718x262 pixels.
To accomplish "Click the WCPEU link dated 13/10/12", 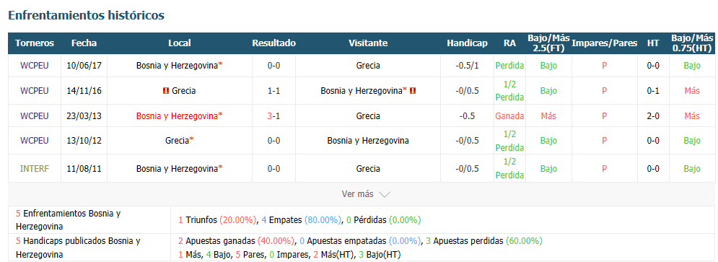I will 35,141.
